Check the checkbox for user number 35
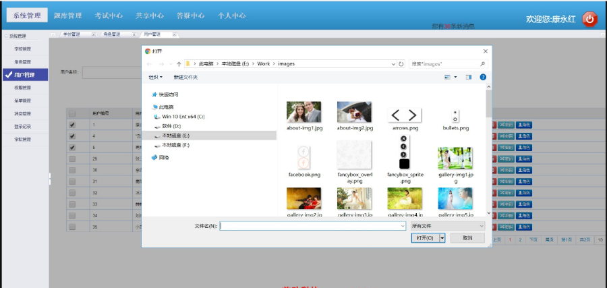The height and width of the screenshot is (288, 607). coord(72,227)
